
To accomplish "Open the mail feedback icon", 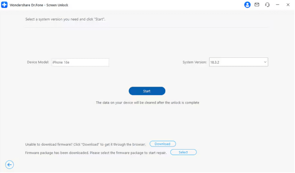I will pyautogui.click(x=257, y=5).
